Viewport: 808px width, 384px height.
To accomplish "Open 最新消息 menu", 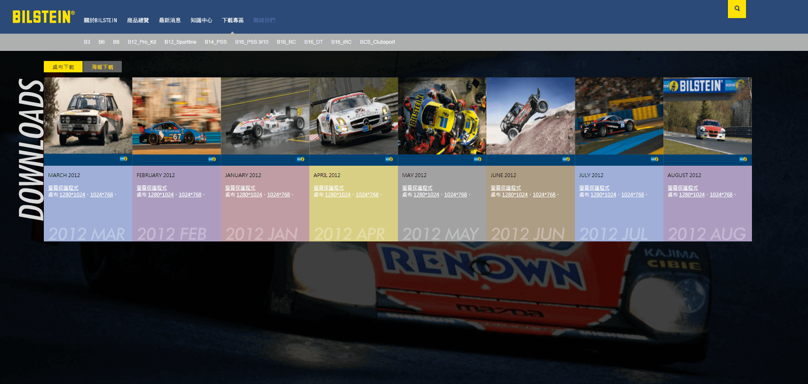I will click(170, 20).
